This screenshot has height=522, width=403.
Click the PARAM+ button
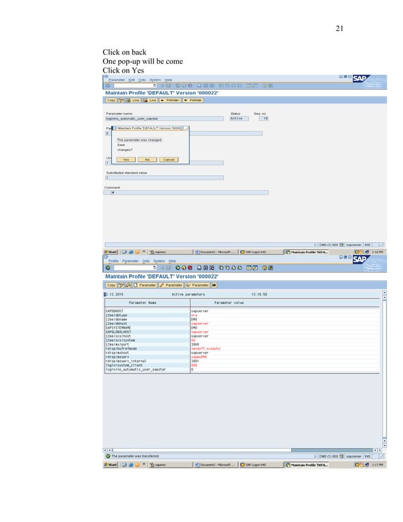pyautogui.click(x=170, y=100)
